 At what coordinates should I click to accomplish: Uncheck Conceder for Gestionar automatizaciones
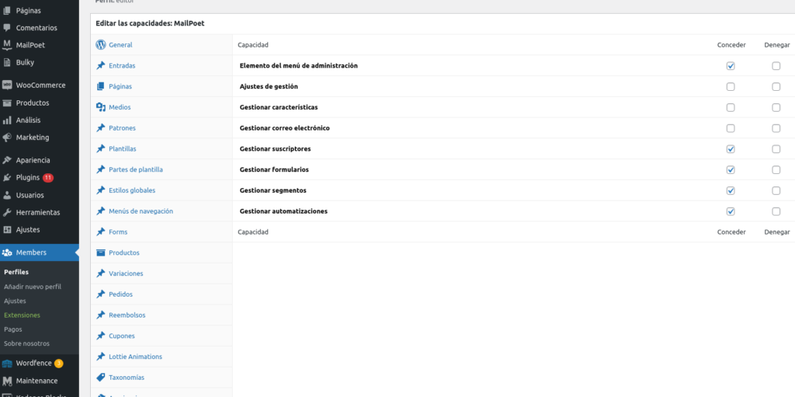731,211
